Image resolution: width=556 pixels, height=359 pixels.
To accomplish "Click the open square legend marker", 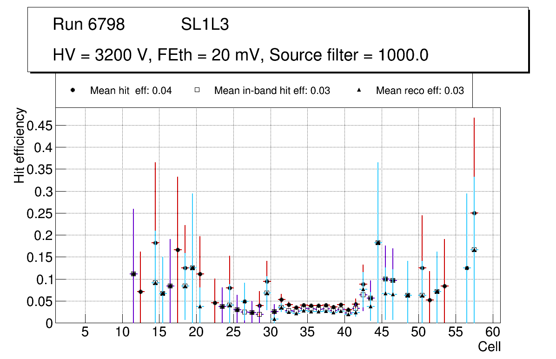I will [197, 91].
